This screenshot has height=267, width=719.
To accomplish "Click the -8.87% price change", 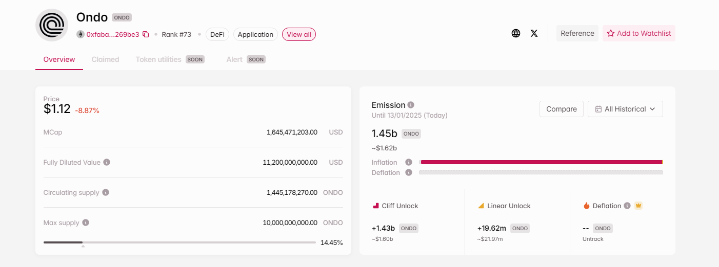I will [x=87, y=110].
